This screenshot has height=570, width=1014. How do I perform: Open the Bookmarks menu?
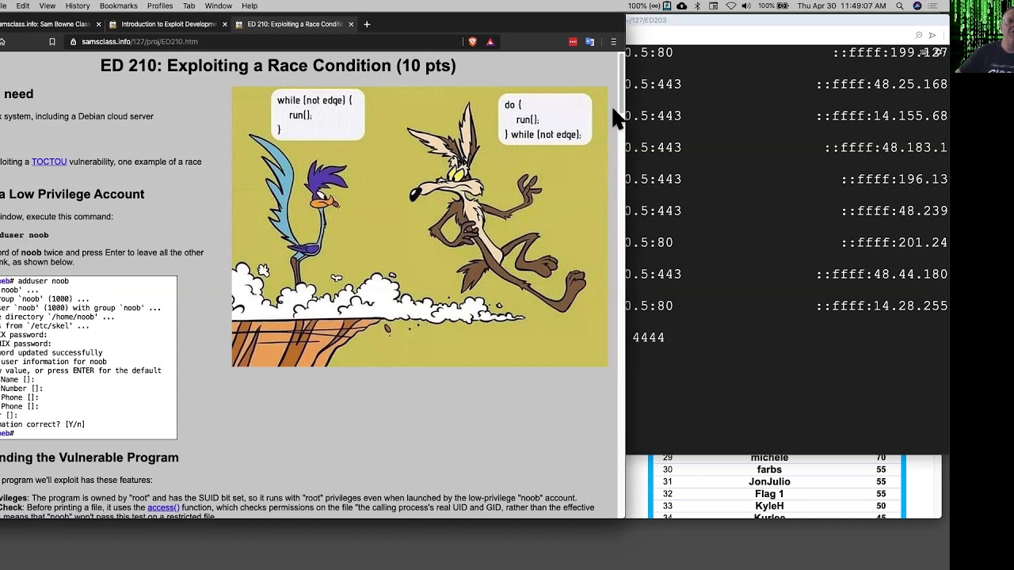(119, 6)
